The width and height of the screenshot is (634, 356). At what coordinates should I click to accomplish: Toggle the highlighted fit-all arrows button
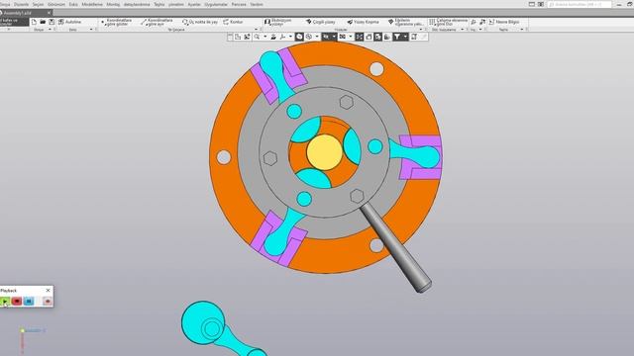pyautogui.click(x=359, y=37)
